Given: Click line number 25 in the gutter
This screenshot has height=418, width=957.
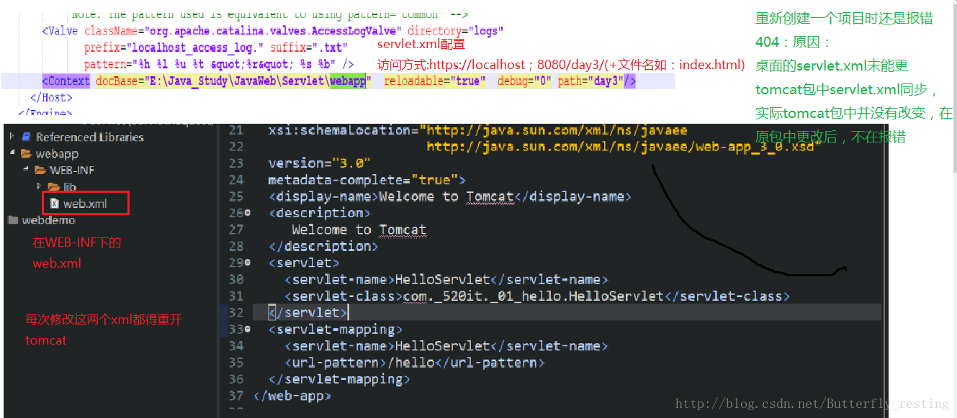Looking at the screenshot, I should click(236, 196).
